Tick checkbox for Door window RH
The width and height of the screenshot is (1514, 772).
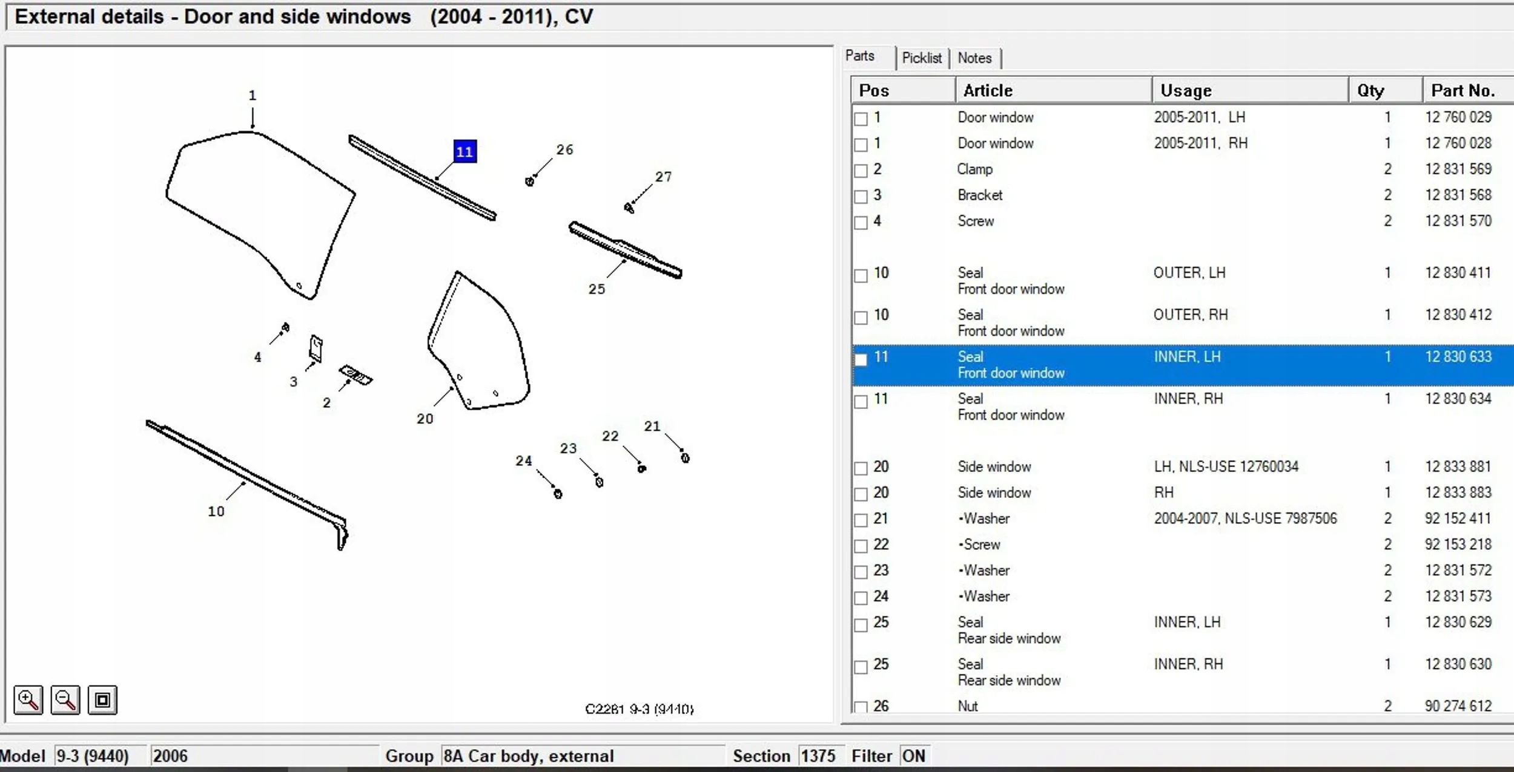861,145
